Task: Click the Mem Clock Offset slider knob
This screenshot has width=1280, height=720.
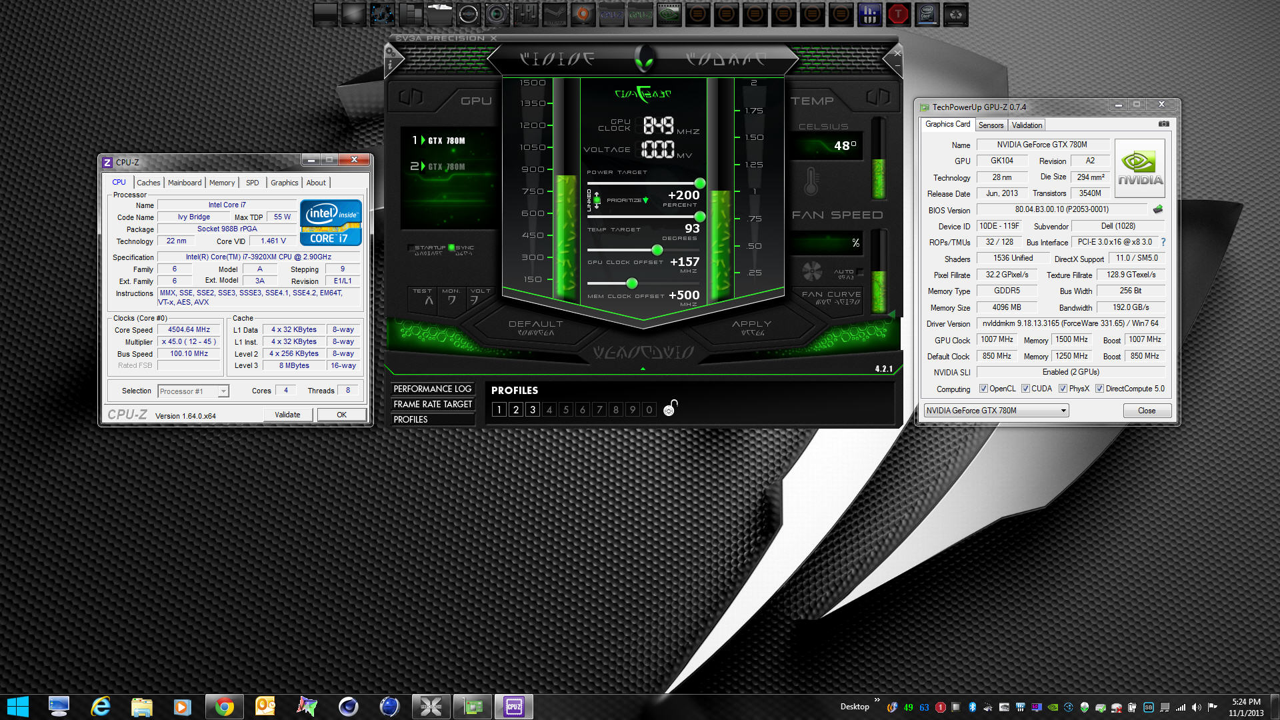Action: coord(632,283)
